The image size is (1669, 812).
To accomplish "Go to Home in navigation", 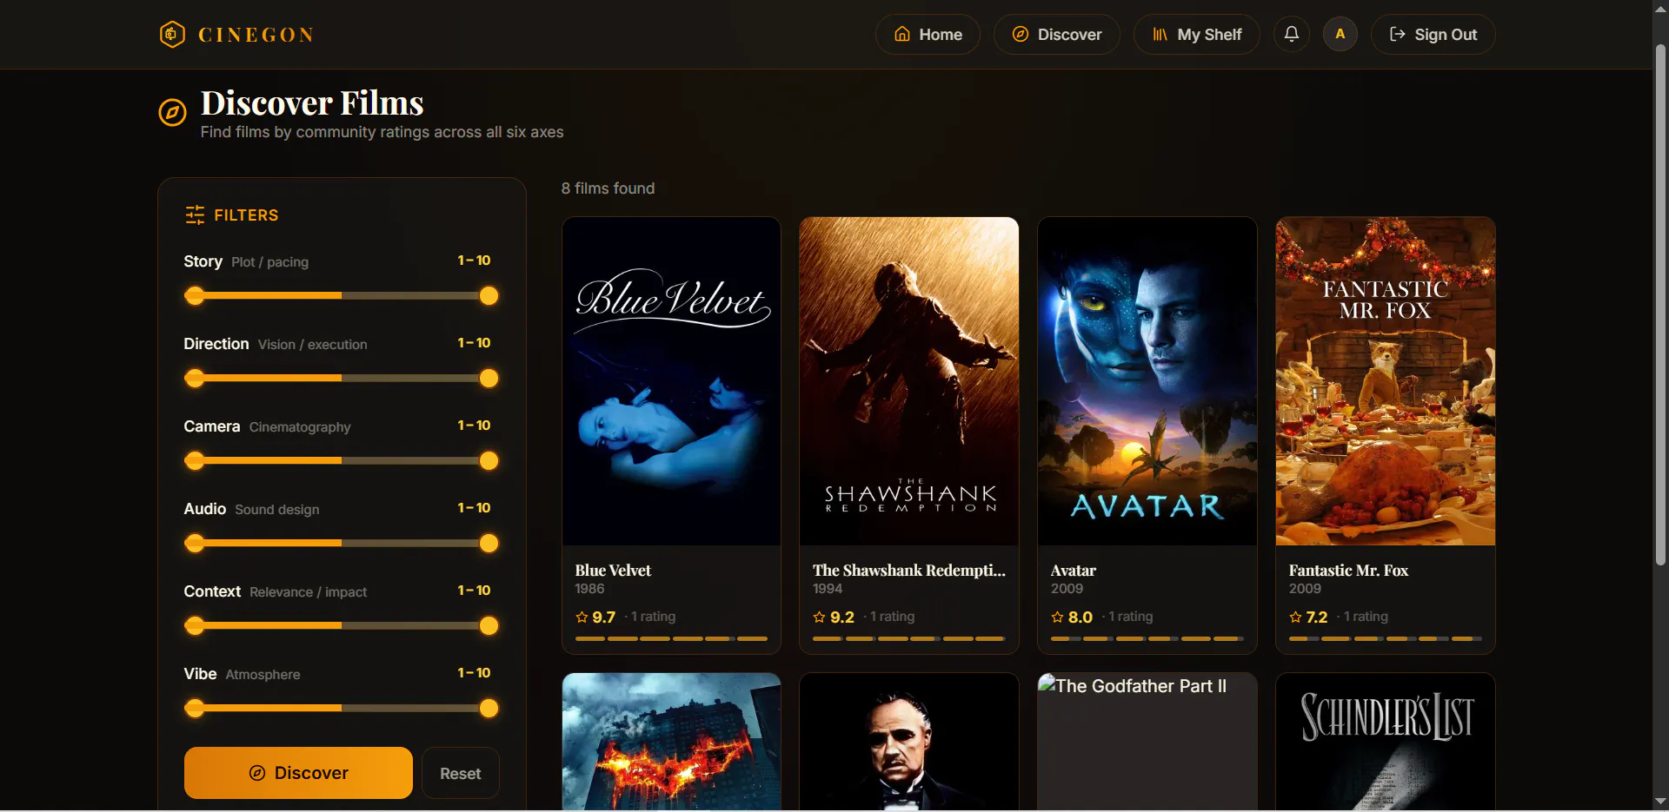I will [928, 35].
